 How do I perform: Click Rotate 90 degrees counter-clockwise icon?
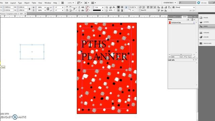(x=70, y=7)
